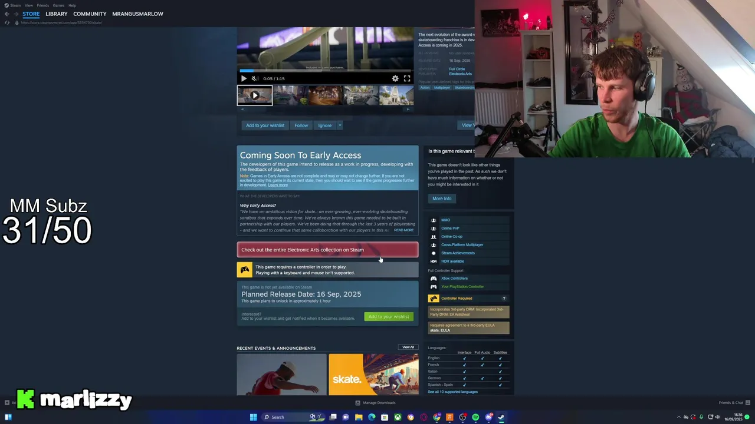Click Add to your wishlist near Follow
Image resolution: width=755 pixels, height=424 pixels.
(265, 125)
